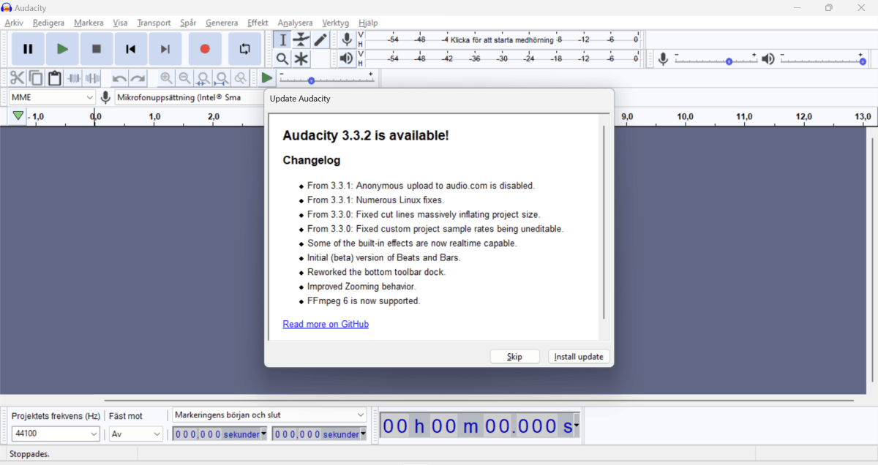
Task: Select the Draw pencil tool
Action: coord(320,40)
